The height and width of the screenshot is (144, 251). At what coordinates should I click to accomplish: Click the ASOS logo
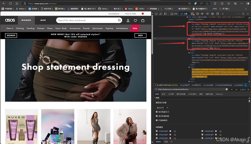[10, 20]
